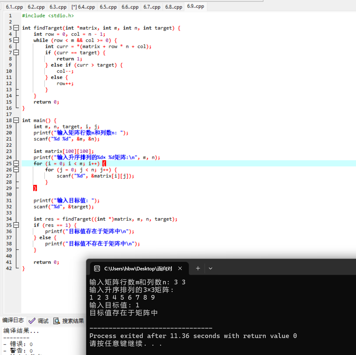356x355 pixels.
Task: Open the 搜索结果 search results tab
Action: click(69, 321)
